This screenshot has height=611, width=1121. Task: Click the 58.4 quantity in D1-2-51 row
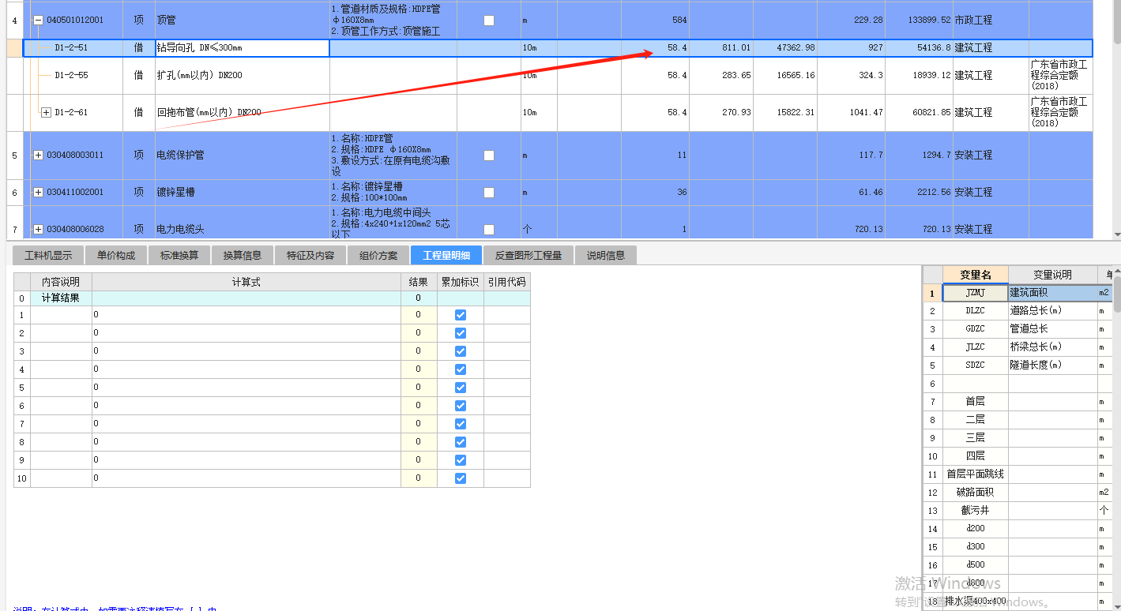(655, 48)
